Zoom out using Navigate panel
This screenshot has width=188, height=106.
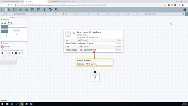pyautogui.click(x=5, y=23)
